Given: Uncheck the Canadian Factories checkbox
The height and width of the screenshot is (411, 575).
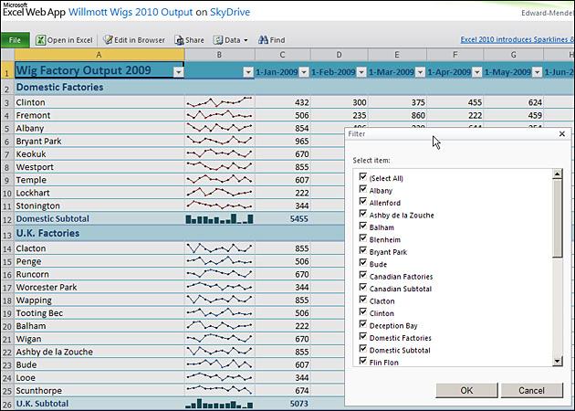Looking at the screenshot, I should pos(363,275).
